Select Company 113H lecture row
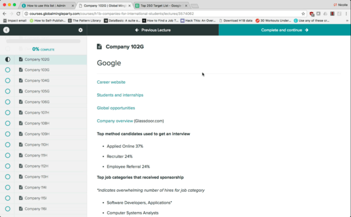 43,177
